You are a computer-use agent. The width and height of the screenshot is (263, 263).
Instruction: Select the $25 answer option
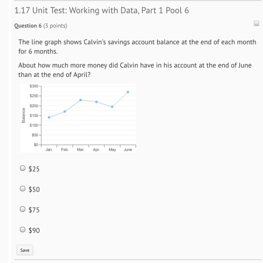click(23, 168)
